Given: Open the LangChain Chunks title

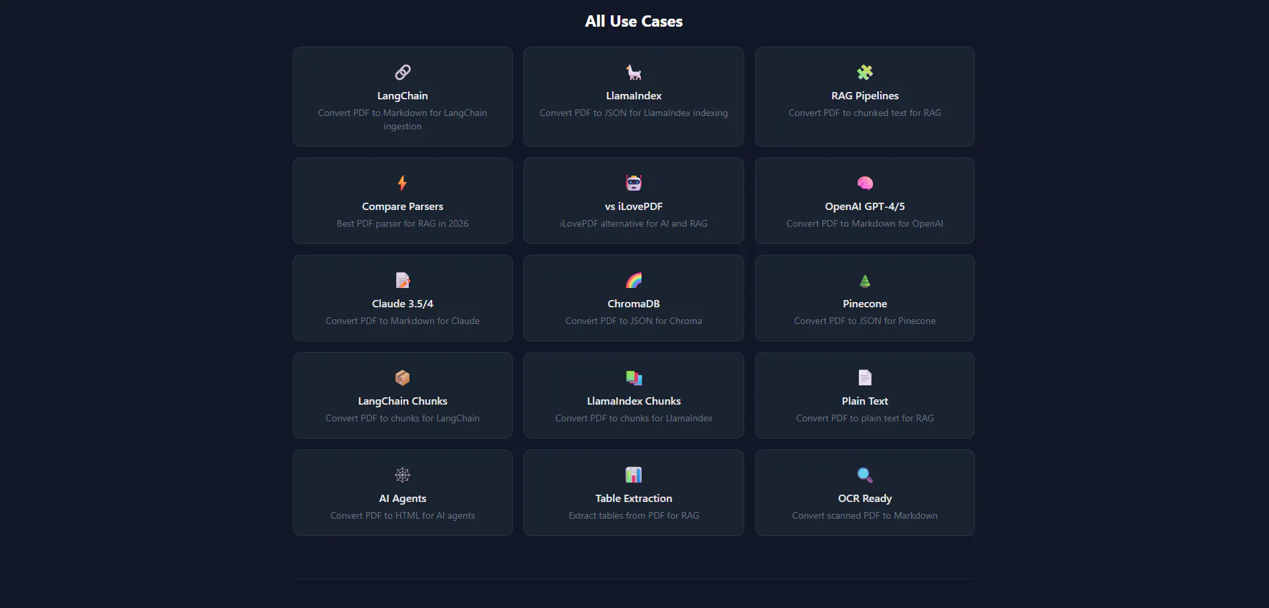Looking at the screenshot, I should (x=403, y=401).
